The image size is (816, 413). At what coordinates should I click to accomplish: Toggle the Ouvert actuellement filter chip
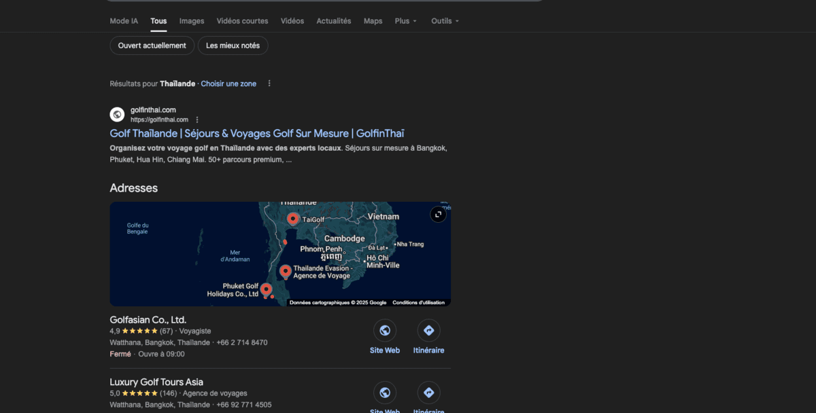[x=152, y=46]
